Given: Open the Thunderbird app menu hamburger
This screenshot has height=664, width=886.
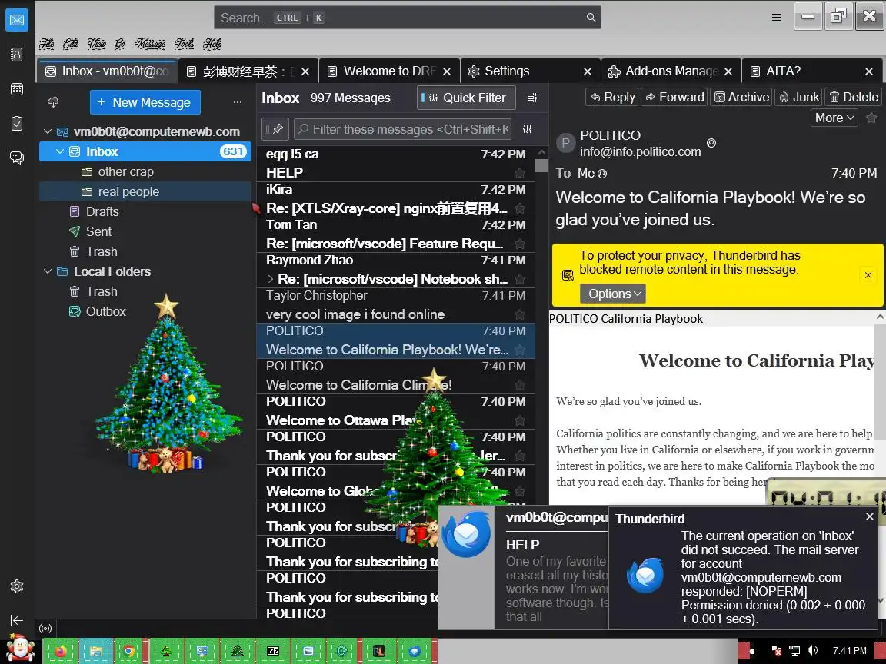Looking at the screenshot, I should tap(777, 18).
